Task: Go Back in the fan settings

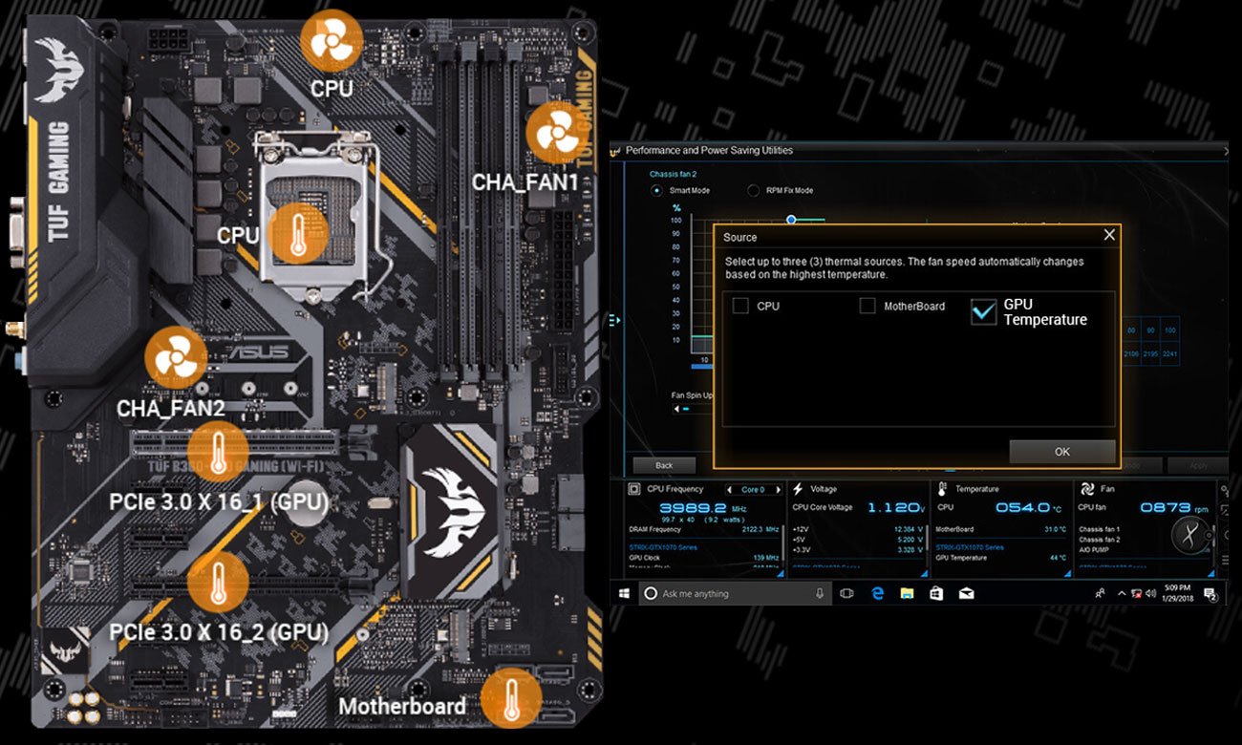Action: click(x=664, y=465)
